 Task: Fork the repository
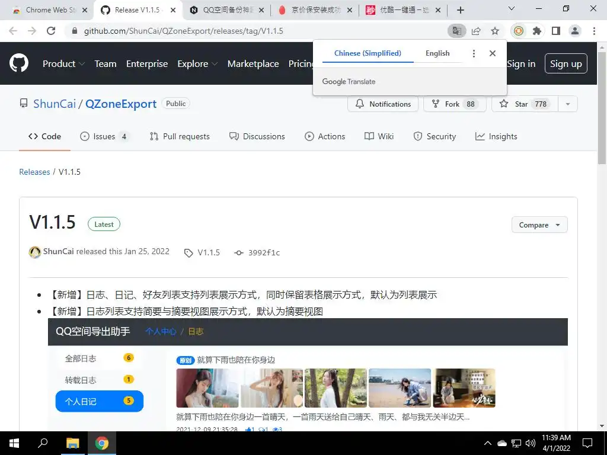pyautogui.click(x=455, y=104)
